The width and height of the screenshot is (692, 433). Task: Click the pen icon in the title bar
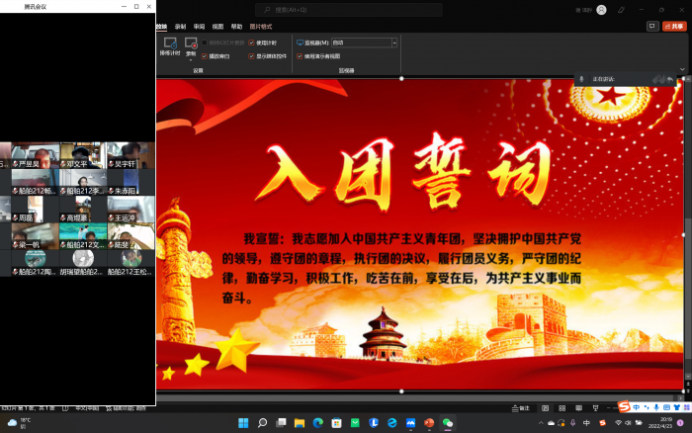click(621, 10)
